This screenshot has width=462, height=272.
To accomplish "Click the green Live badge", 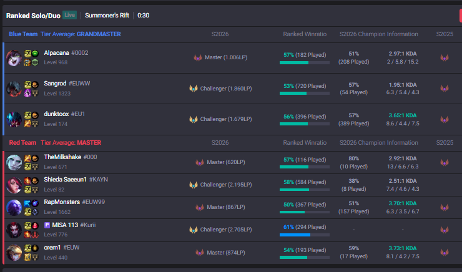I will (x=69, y=15).
